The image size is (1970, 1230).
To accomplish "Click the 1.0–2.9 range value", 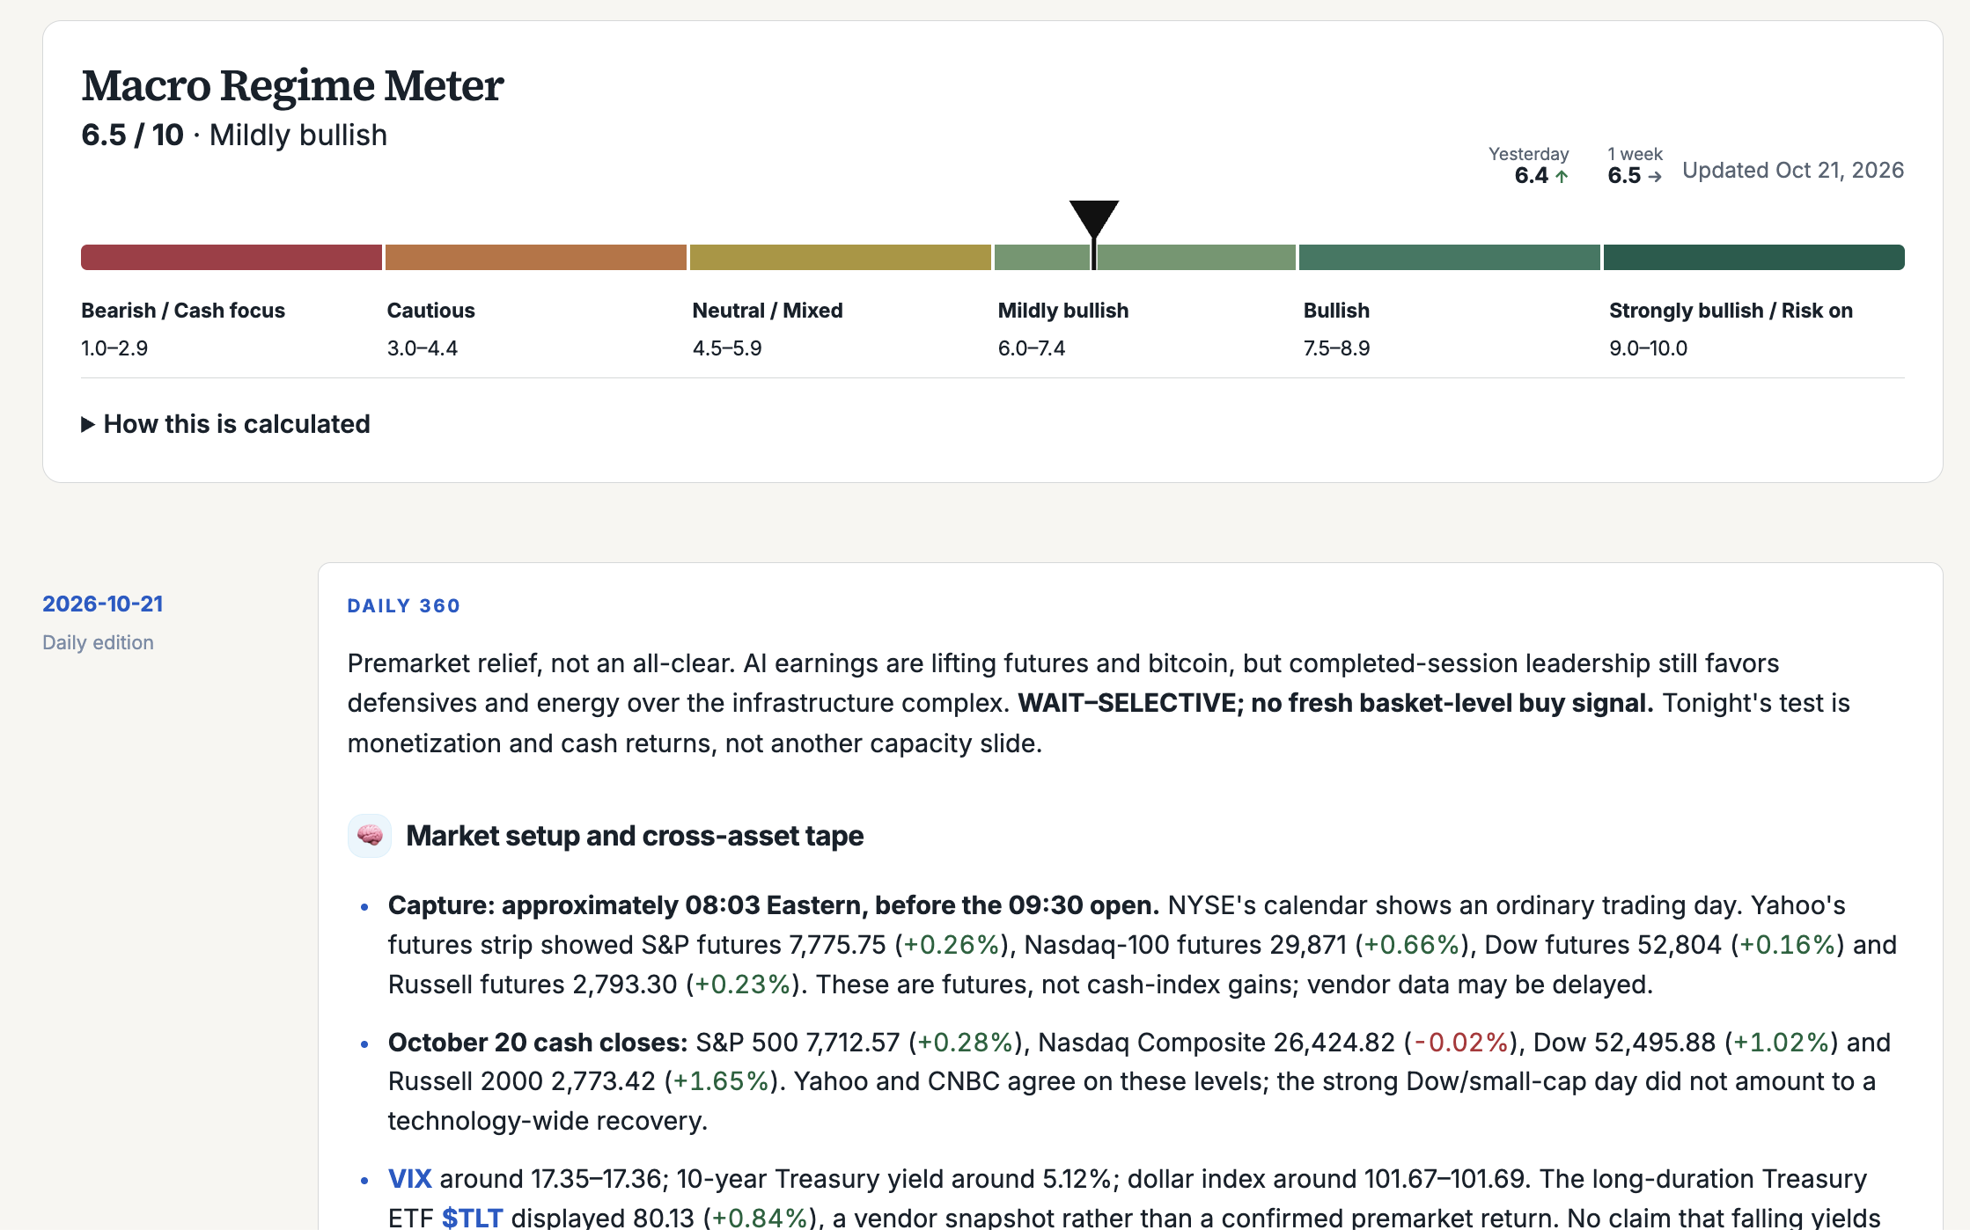I will [x=114, y=348].
